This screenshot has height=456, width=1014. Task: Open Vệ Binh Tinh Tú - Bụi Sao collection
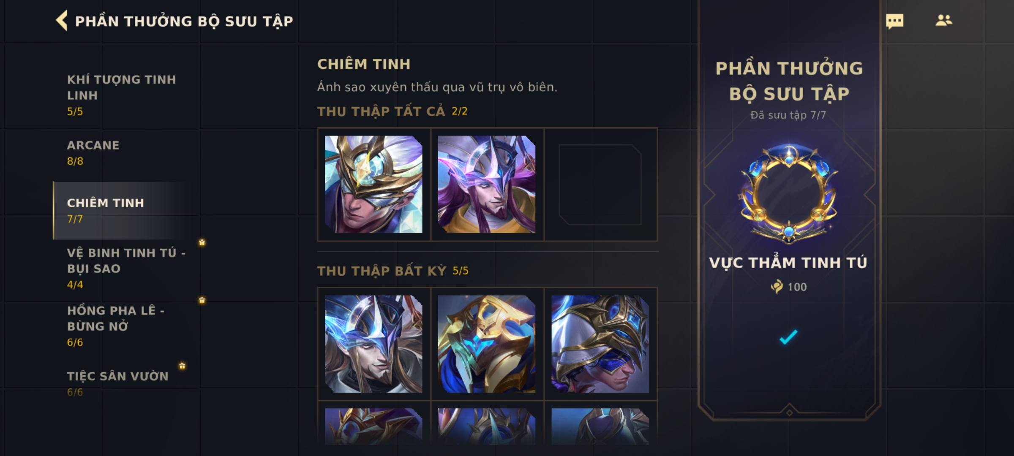(x=126, y=269)
